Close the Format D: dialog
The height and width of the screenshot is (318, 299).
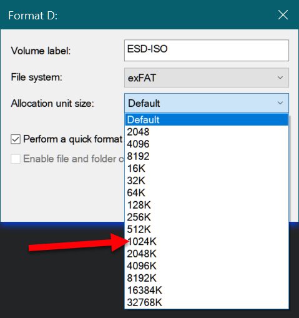pos(283,15)
